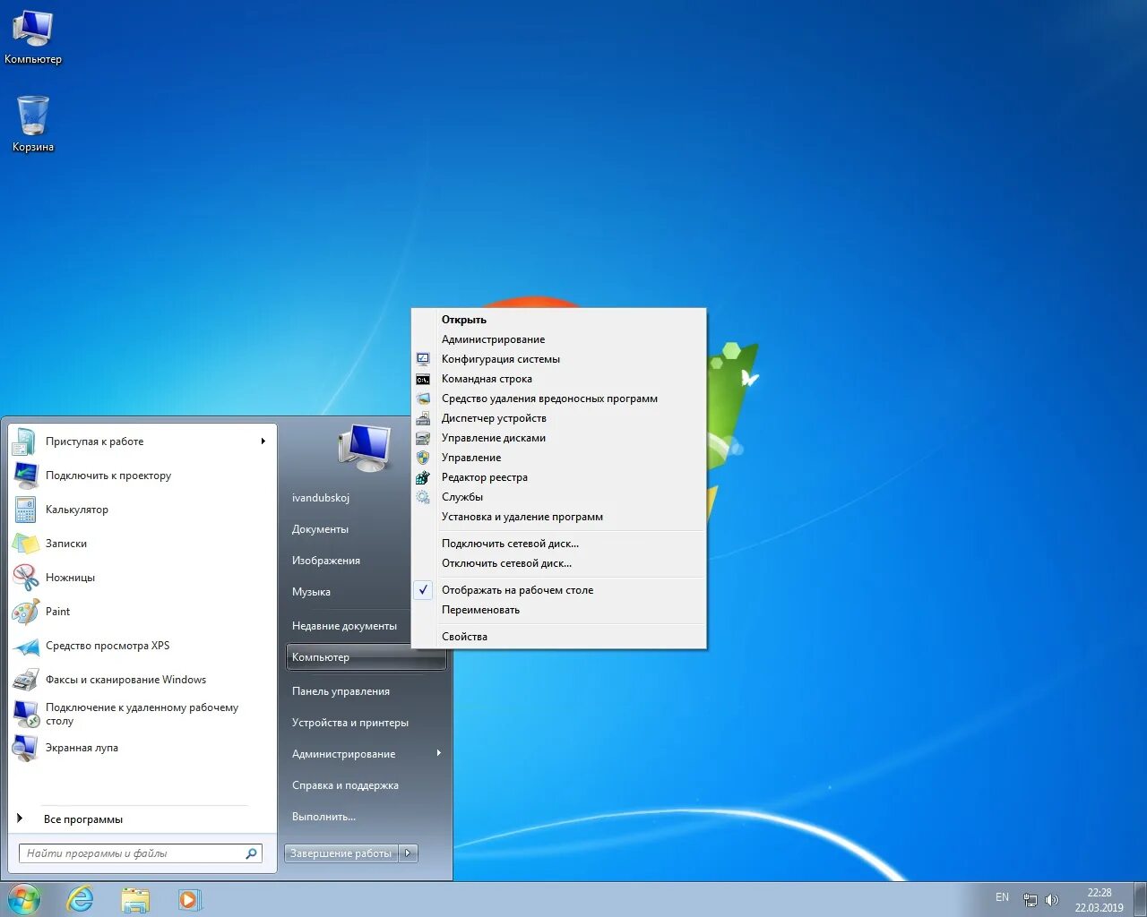Open ivandubskoj user folder link
This screenshot has height=917, width=1147.
321,498
